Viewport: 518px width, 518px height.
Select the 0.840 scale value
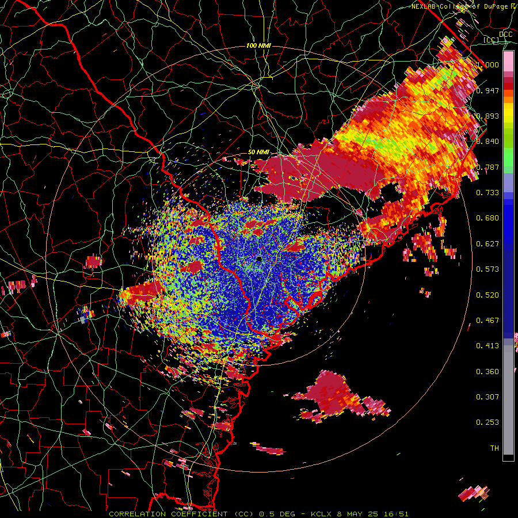[487, 142]
